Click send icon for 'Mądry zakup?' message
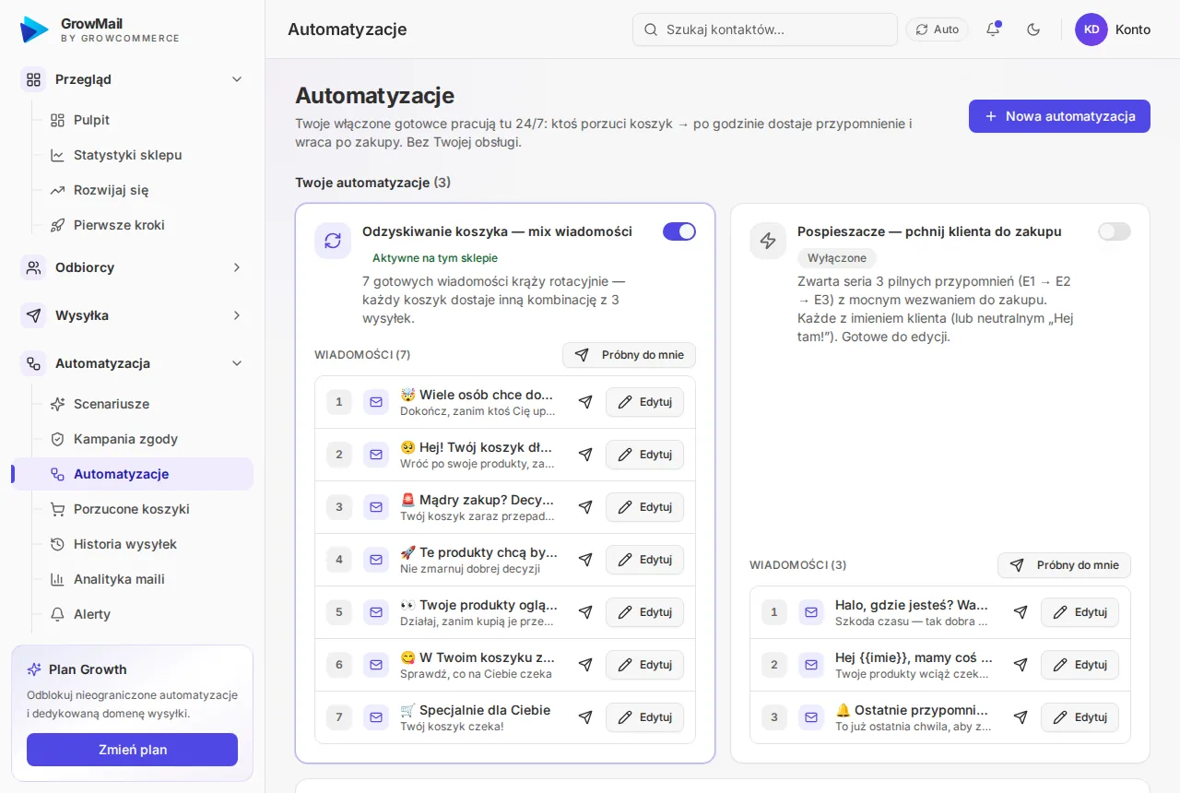1180x793 pixels. 585,507
